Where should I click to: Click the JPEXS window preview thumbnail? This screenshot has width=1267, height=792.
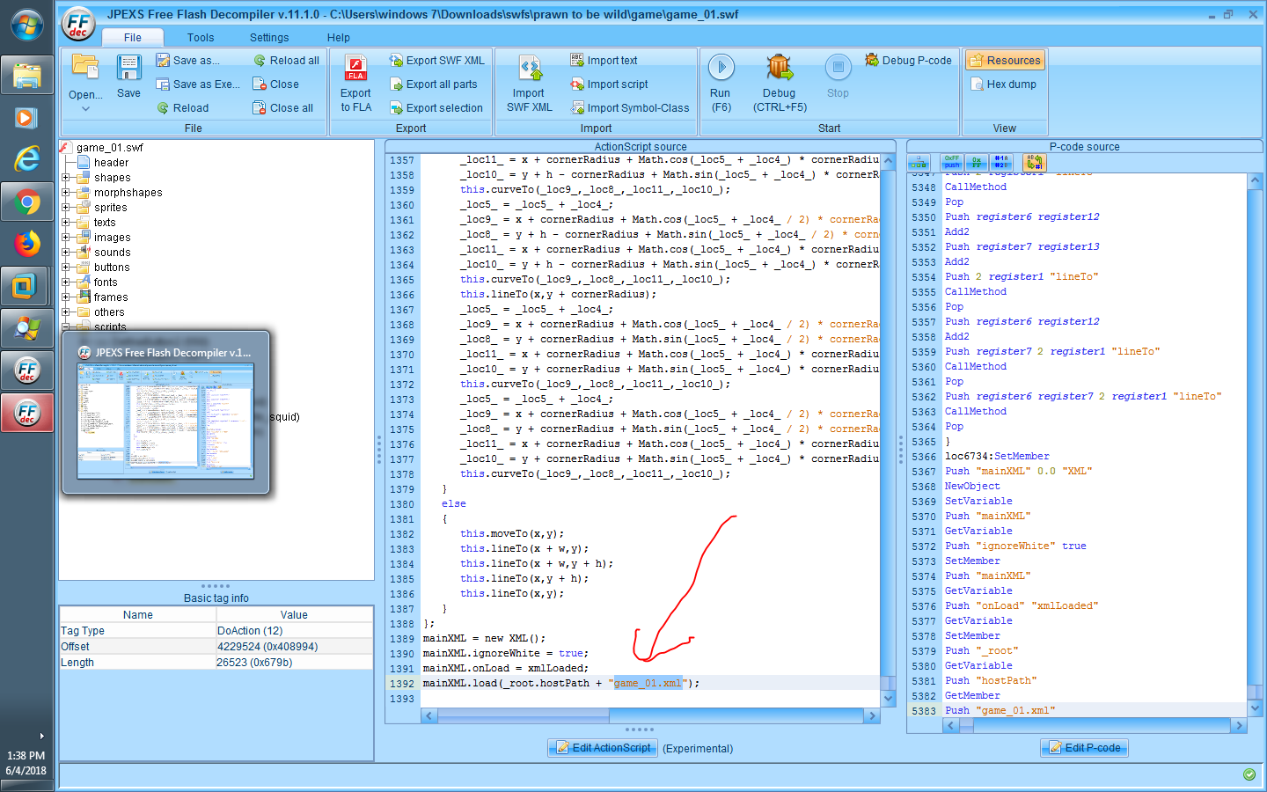pos(165,421)
